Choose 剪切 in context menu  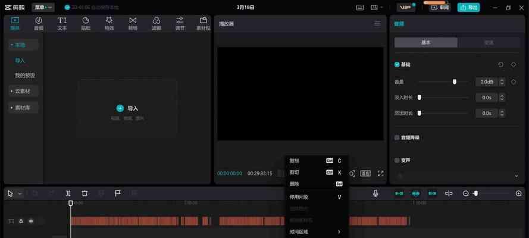pyautogui.click(x=317, y=173)
